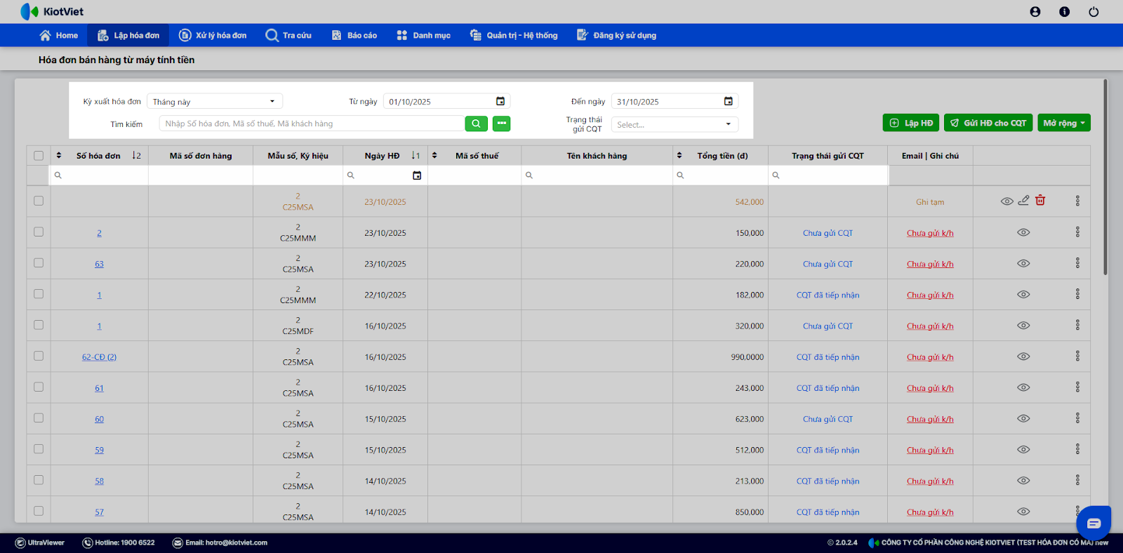Screen dimensions: 1123x553
Task: Click the hotro@kiotviet.com email entry
Action: 220,542
